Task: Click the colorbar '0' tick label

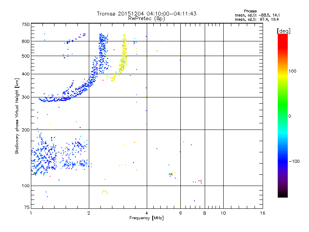Action: click(289, 116)
